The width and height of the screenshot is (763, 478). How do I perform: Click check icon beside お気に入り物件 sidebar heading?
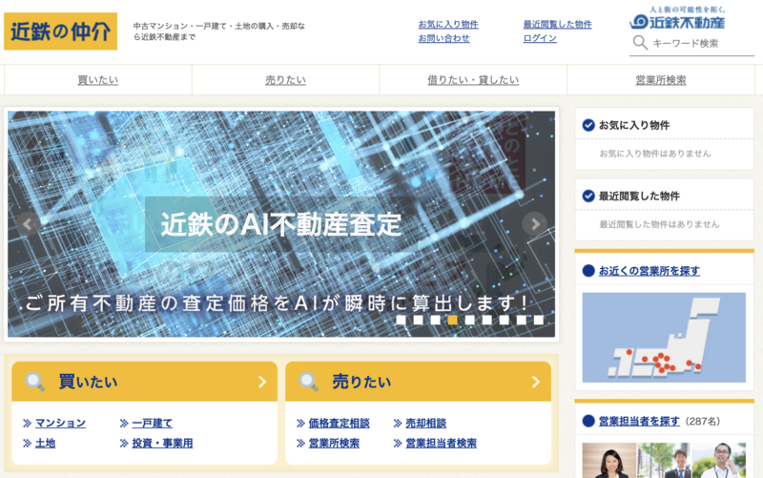(x=588, y=125)
